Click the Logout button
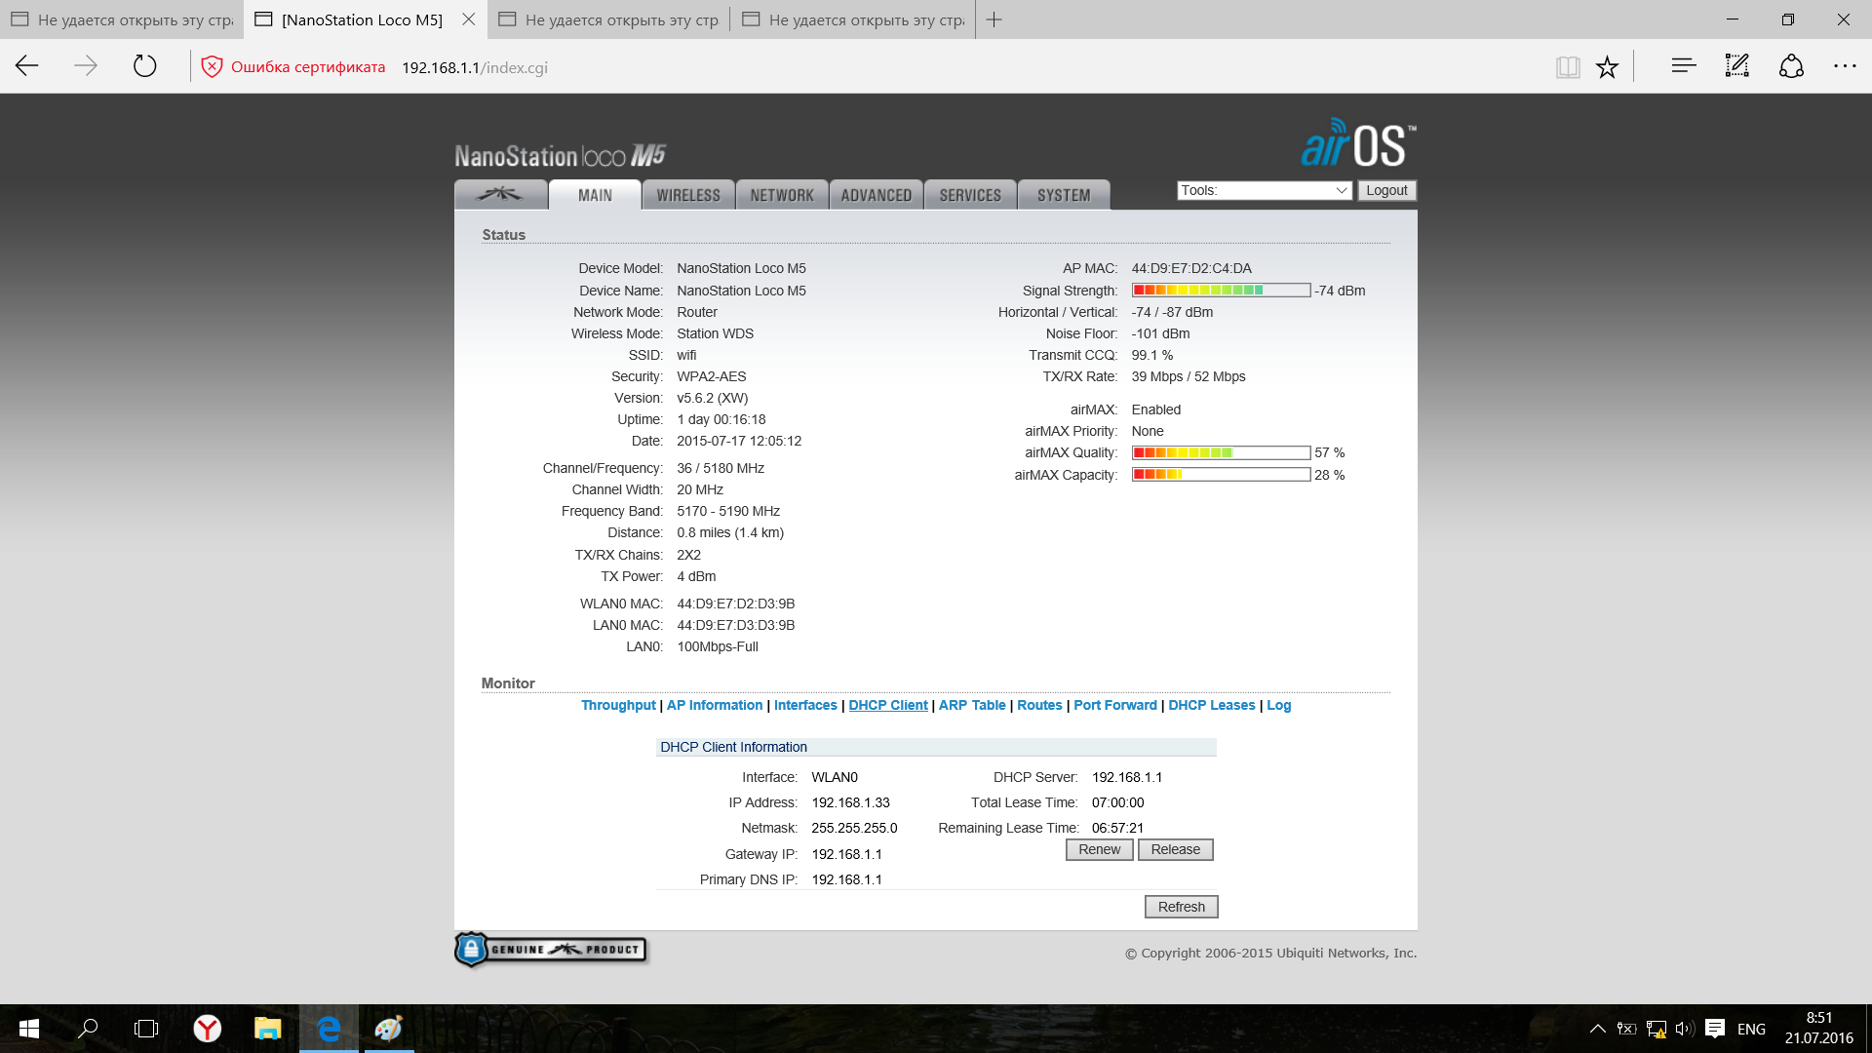Viewport: 1872px width, 1053px height. point(1386,190)
